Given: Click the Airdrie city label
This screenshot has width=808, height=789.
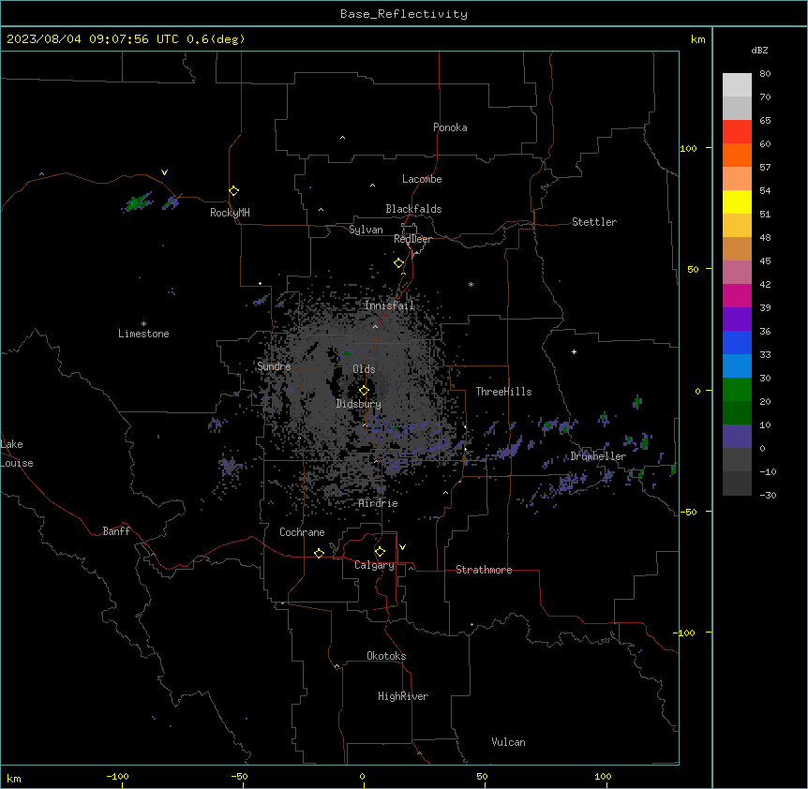Looking at the screenshot, I should point(379,503).
